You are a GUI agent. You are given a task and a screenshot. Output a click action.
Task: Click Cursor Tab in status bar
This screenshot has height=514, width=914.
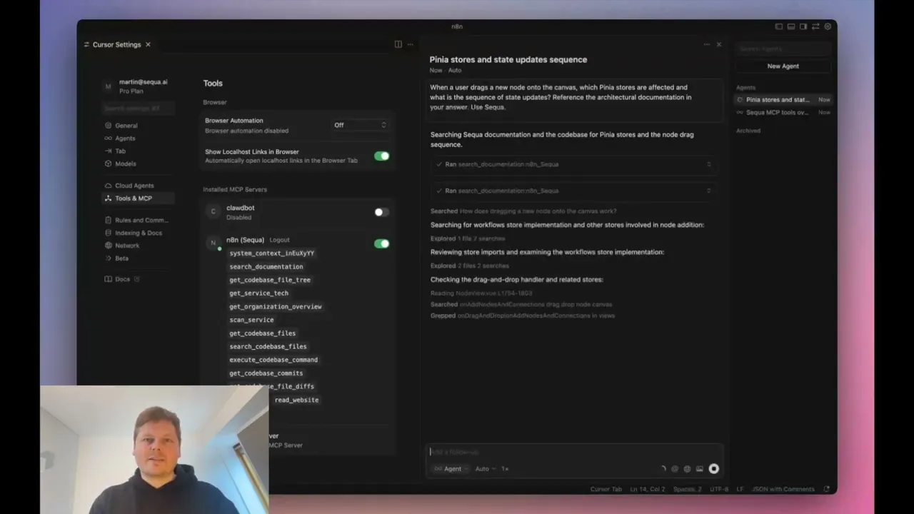[606, 490]
